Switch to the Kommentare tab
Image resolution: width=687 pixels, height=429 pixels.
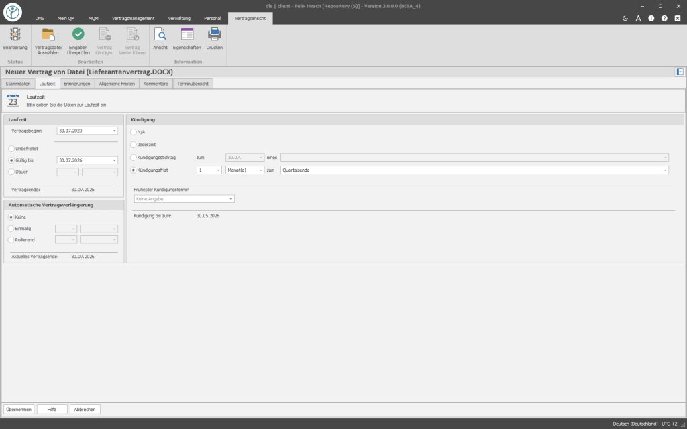156,84
